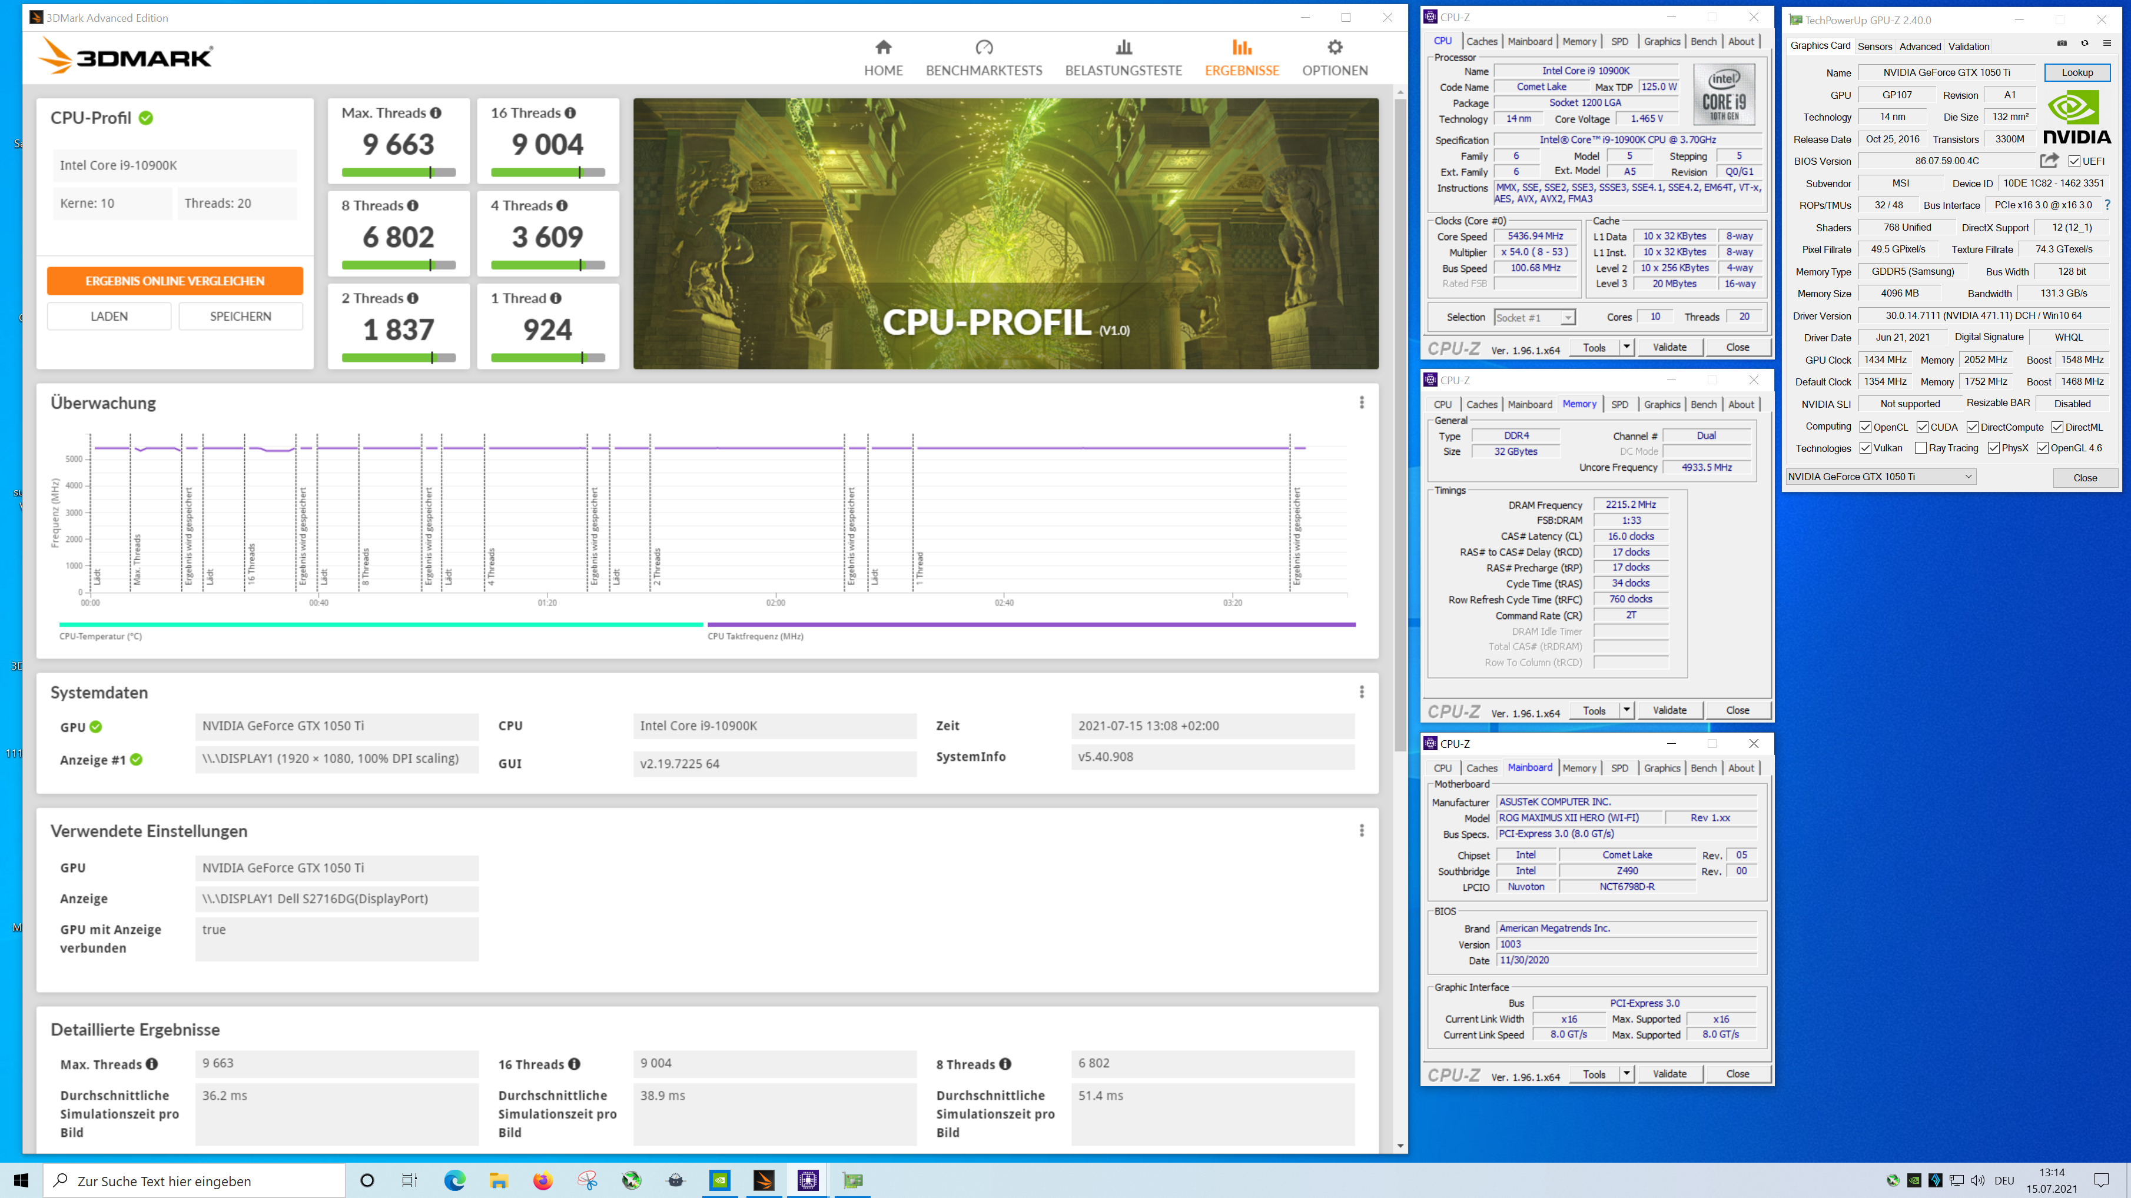Click 3DMark vertical scrollbar down arrow
This screenshot has width=2131, height=1198.
tap(1400, 1146)
